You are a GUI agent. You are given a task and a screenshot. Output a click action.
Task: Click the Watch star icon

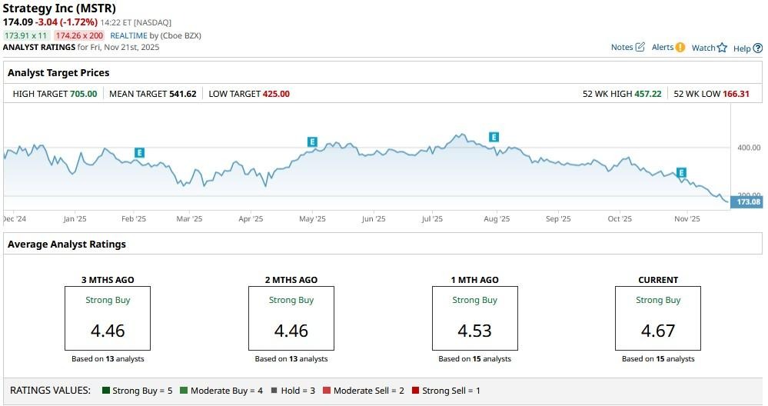coord(722,48)
